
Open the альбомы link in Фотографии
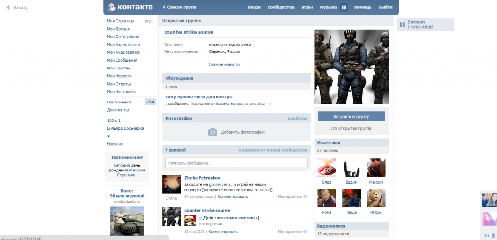tap(297, 118)
